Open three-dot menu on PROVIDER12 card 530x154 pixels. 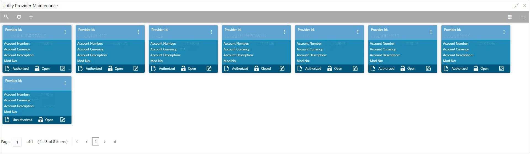[x=138, y=32]
